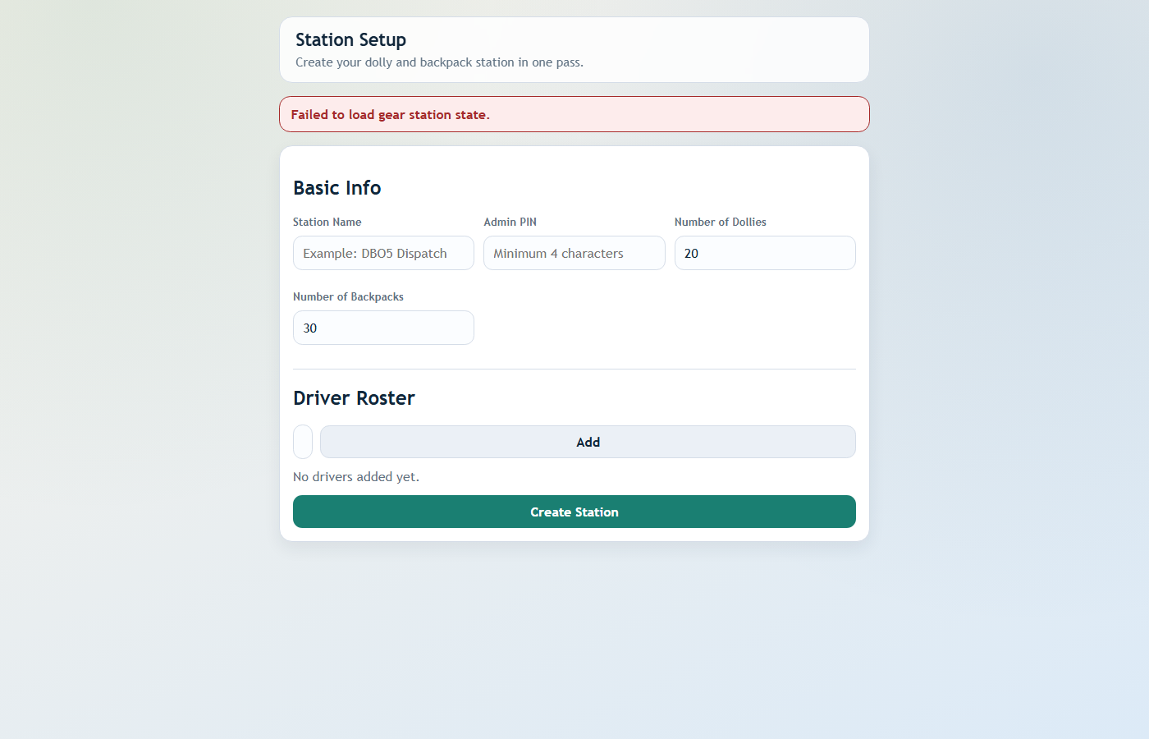Click the Number of Backpacks field showing 30
Viewport: 1149px width, 739px height.
(383, 328)
